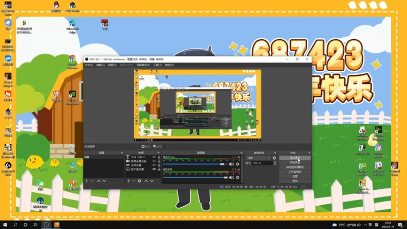This screenshot has height=229, width=407.
Task: Decrease transition duration with down arrow
Action: 275,164
